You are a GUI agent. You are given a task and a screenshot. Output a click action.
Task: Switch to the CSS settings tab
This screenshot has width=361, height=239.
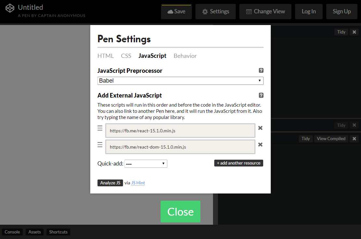click(x=126, y=56)
